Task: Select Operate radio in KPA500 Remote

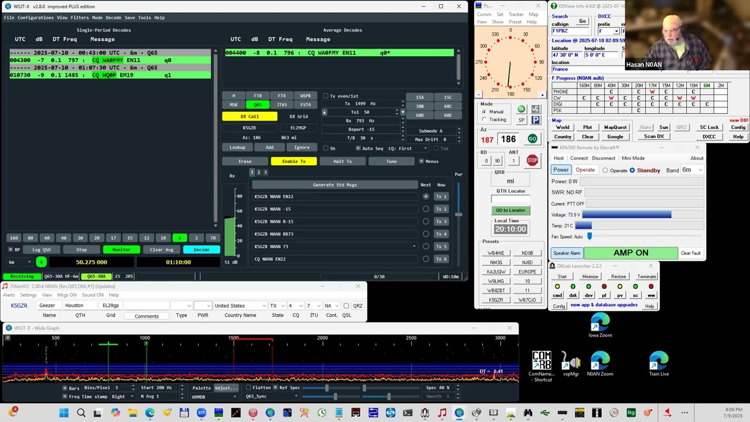Action: pyautogui.click(x=605, y=171)
